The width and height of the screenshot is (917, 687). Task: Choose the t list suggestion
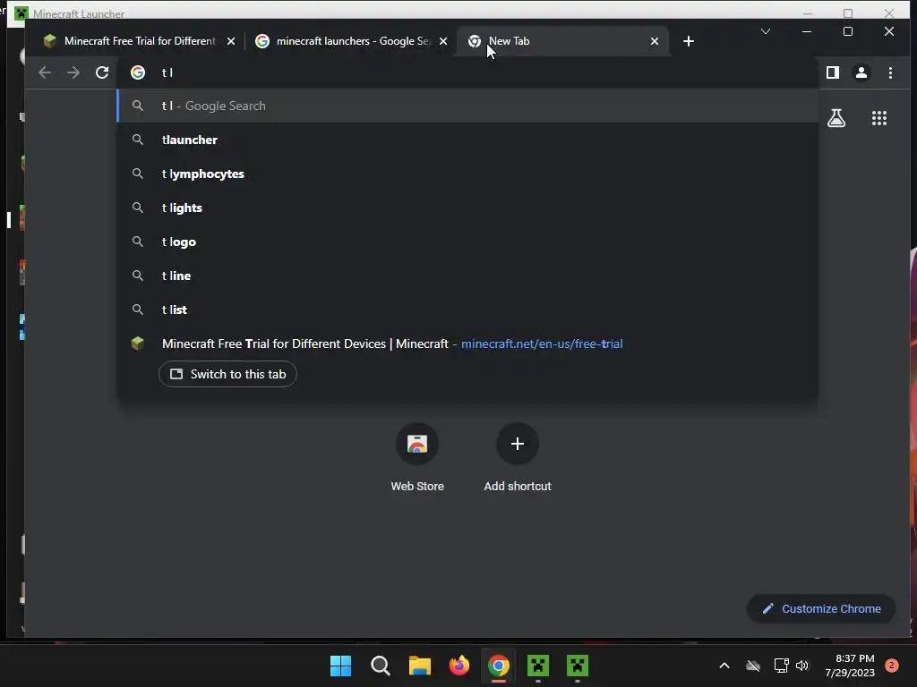[467, 309]
